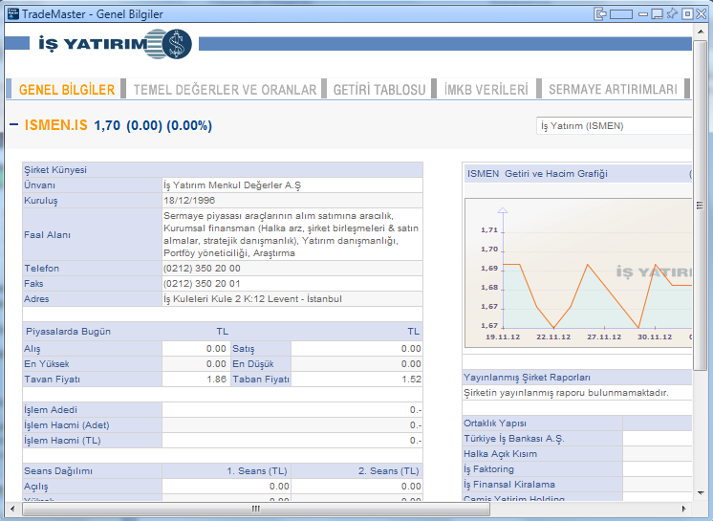Switch to TEMEL DEĞERLER VE ORANLAR tab
The height and width of the screenshot is (521, 713).
(225, 90)
